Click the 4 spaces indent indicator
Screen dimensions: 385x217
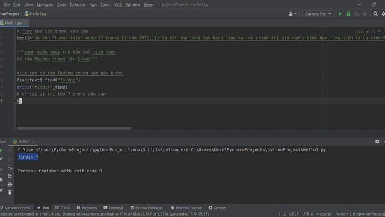(324, 215)
